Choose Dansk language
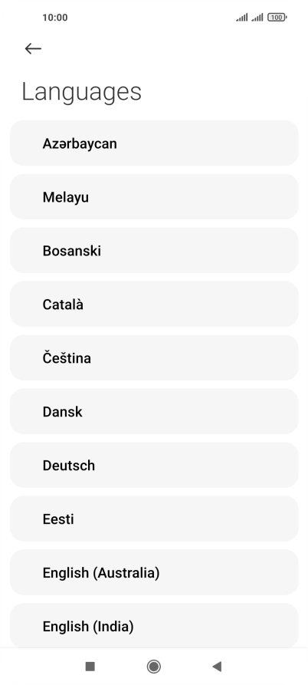This screenshot has width=308, height=685. click(154, 411)
